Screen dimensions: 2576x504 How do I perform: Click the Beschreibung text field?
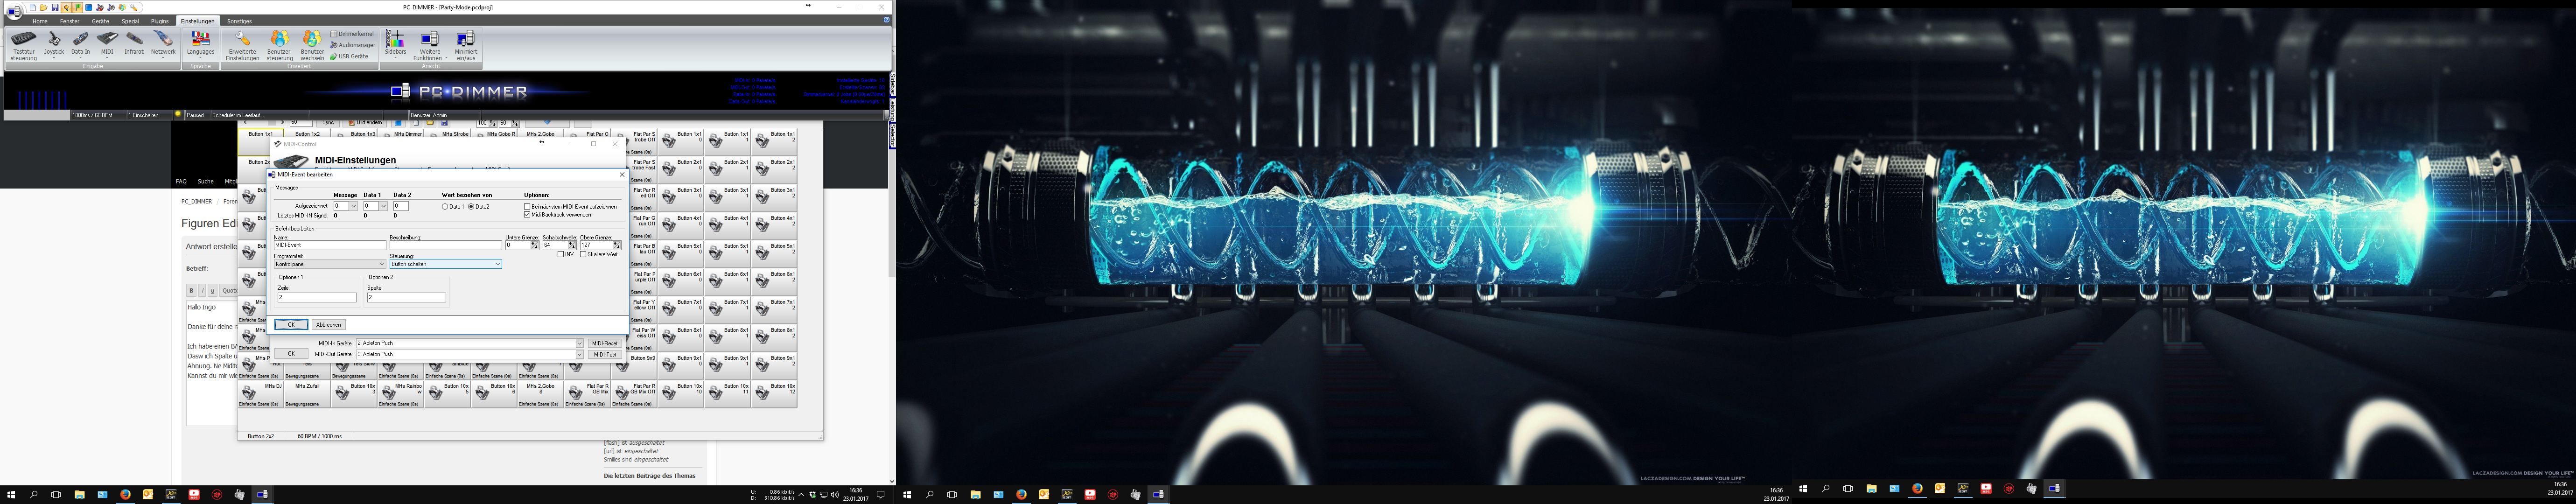(445, 245)
